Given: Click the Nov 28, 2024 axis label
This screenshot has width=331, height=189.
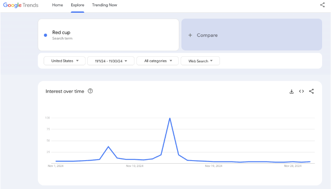Looking at the screenshot, I should point(293,166).
